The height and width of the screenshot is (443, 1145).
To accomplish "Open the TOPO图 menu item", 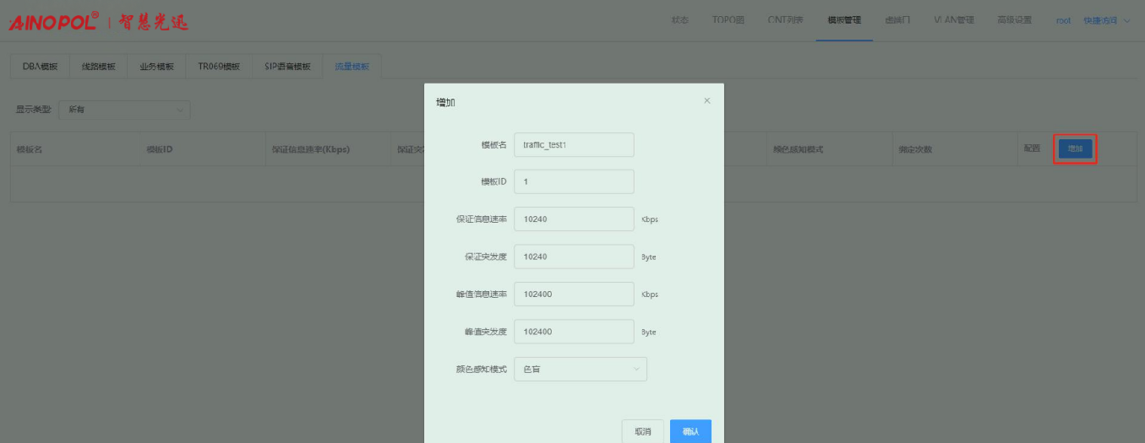I will [x=728, y=20].
